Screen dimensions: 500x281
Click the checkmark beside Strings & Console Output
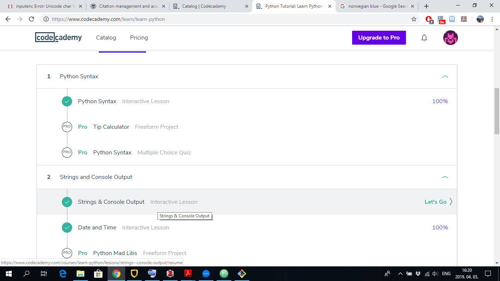[67, 202]
